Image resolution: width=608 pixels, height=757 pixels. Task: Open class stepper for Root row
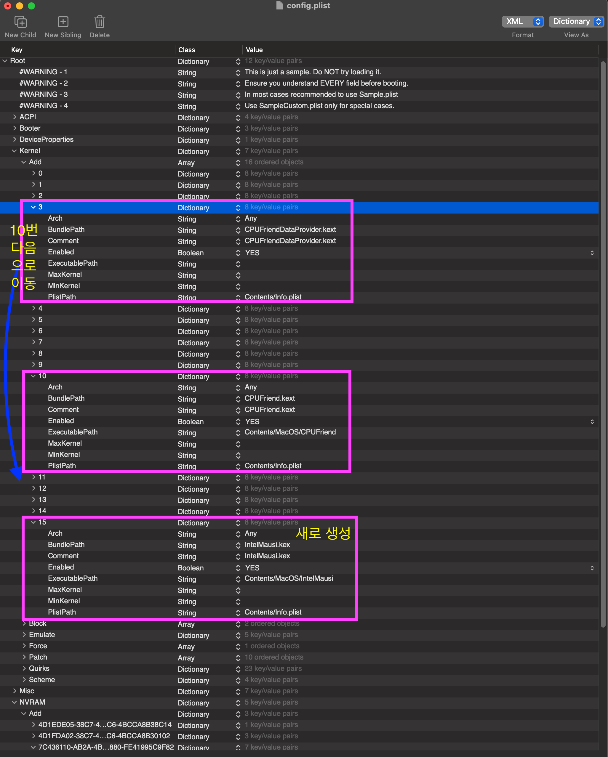pos(238,61)
